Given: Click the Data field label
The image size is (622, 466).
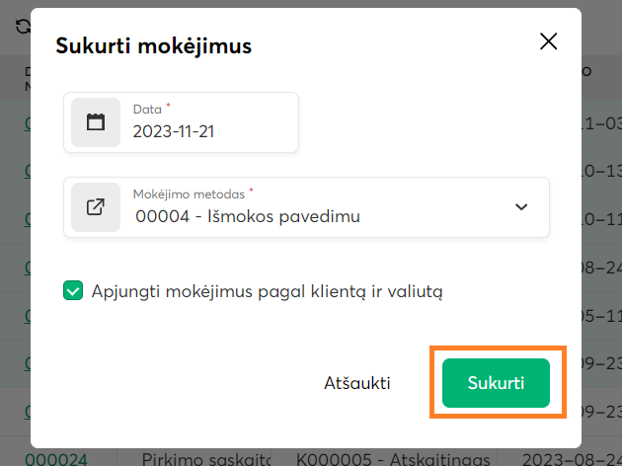Looking at the screenshot, I should pyautogui.click(x=147, y=107).
